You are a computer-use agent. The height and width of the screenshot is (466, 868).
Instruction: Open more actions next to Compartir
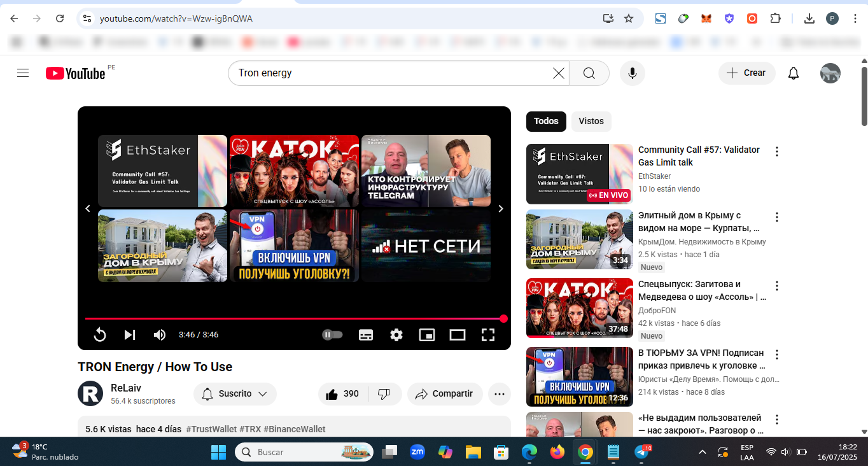[x=500, y=394]
